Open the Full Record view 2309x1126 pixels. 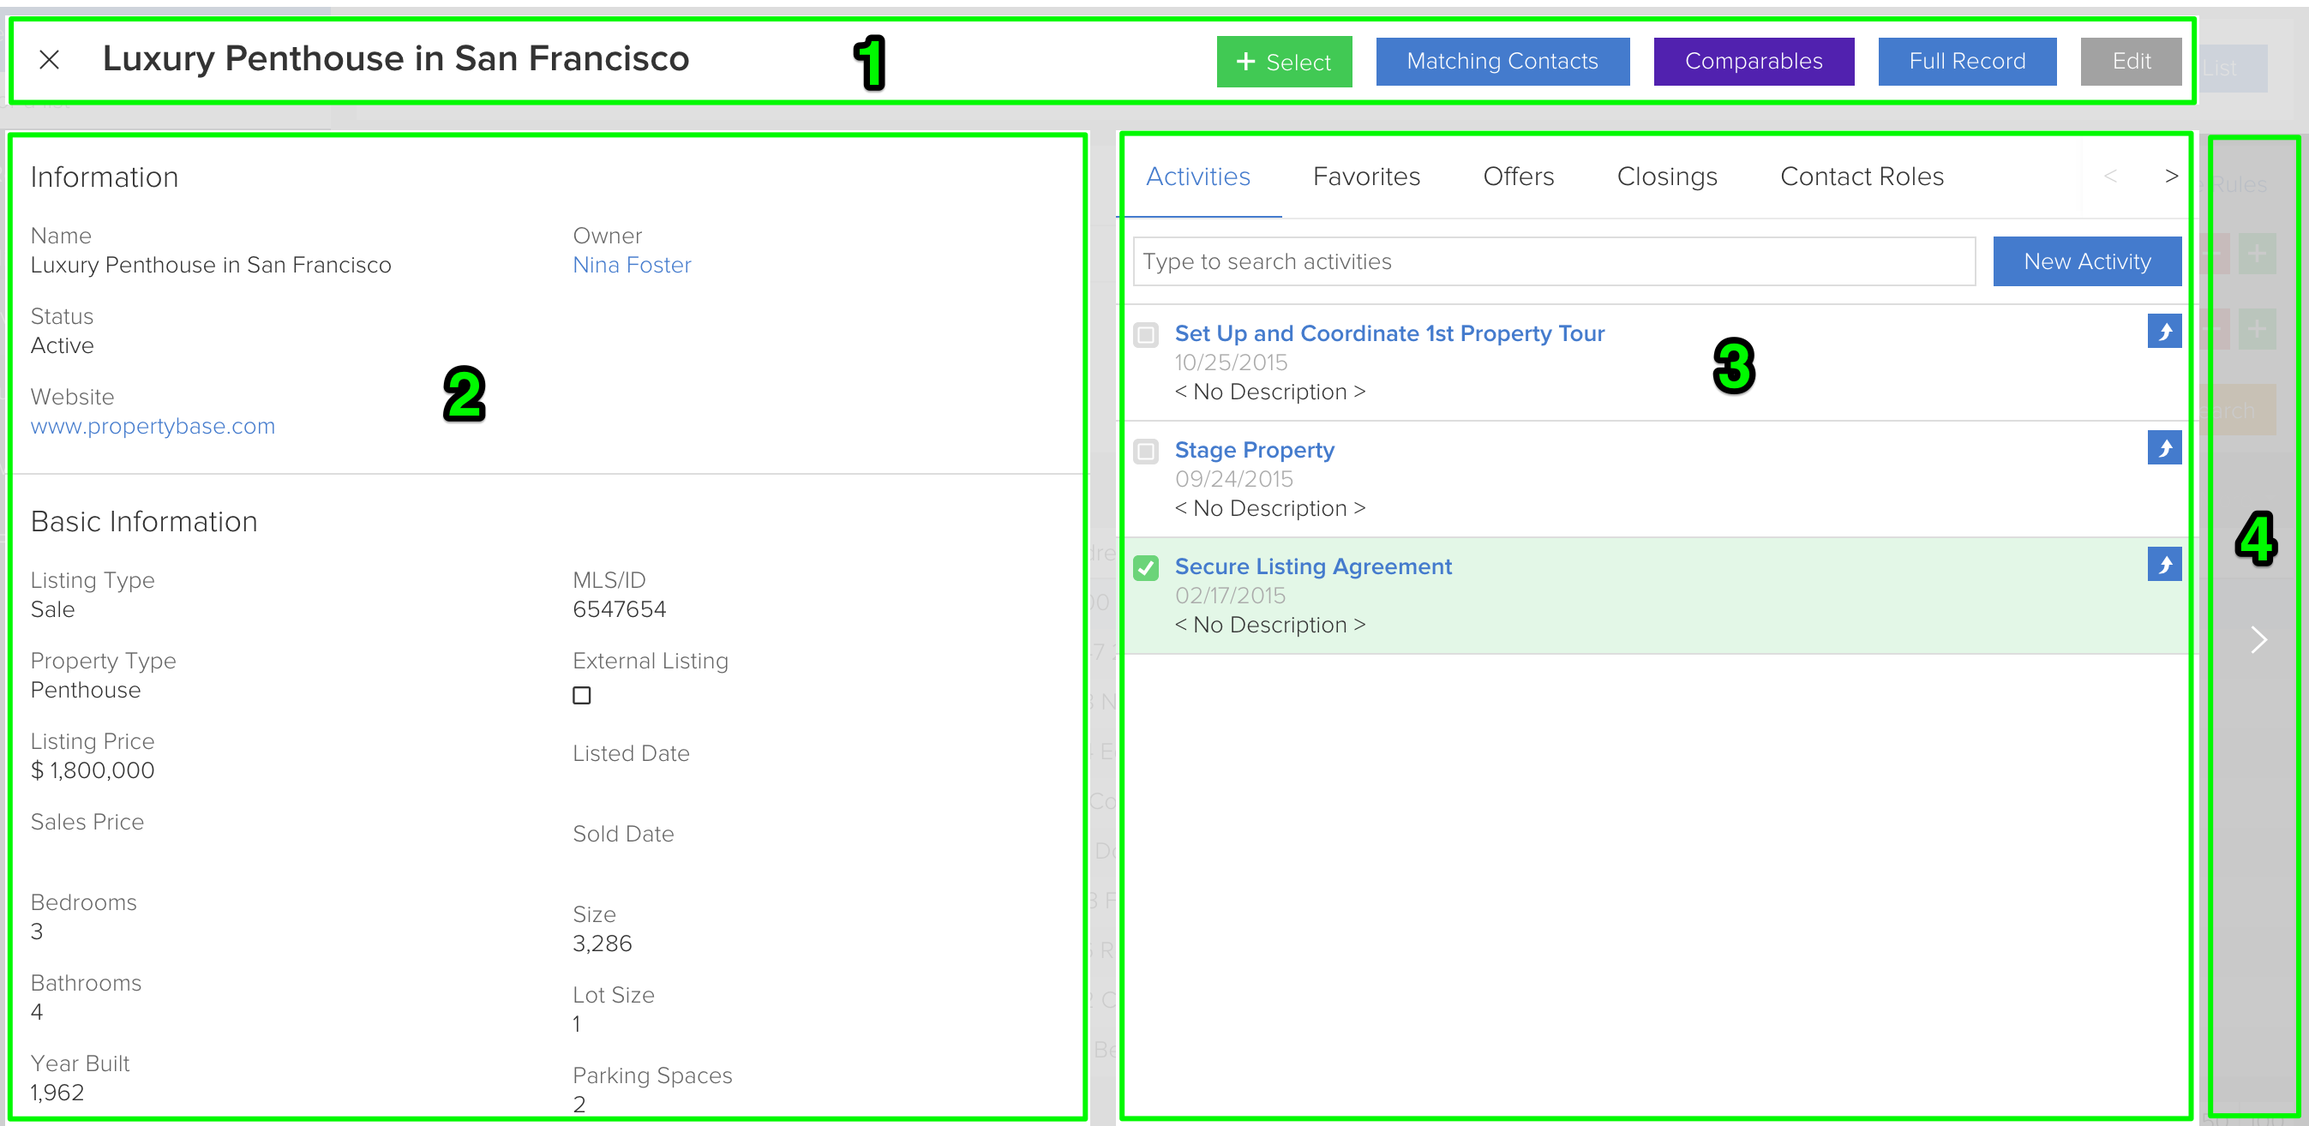pos(1967,61)
